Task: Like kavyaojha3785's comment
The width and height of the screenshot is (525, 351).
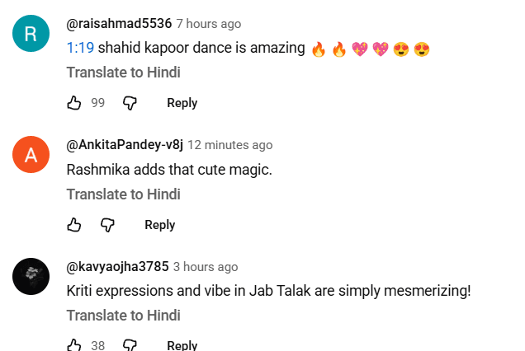Action: click(74, 345)
